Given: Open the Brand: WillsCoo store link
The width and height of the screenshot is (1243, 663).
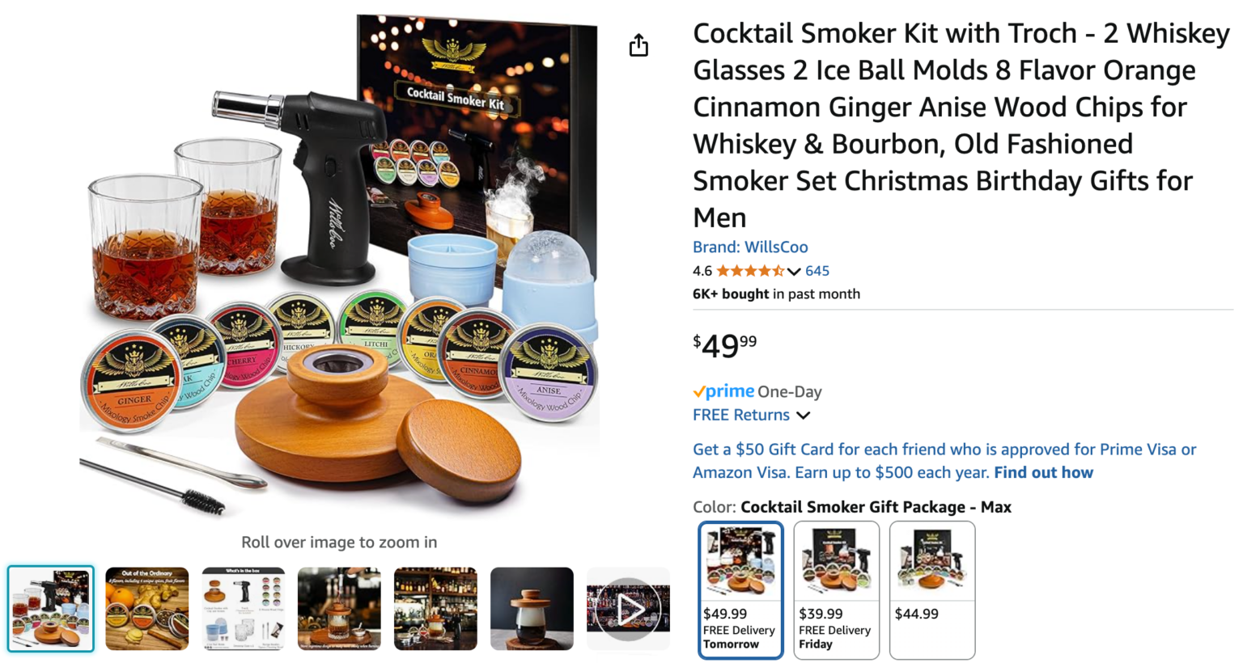Looking at the screenshot, I should pos(750,247).
